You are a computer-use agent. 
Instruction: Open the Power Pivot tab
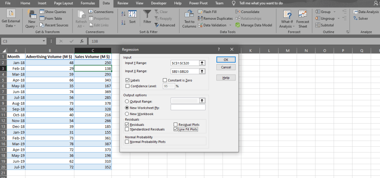(198, 3)
